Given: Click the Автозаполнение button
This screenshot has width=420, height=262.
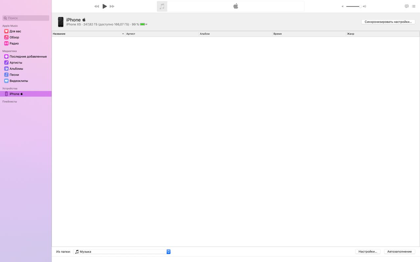Looking at the screenshot, I should (399, 252).
